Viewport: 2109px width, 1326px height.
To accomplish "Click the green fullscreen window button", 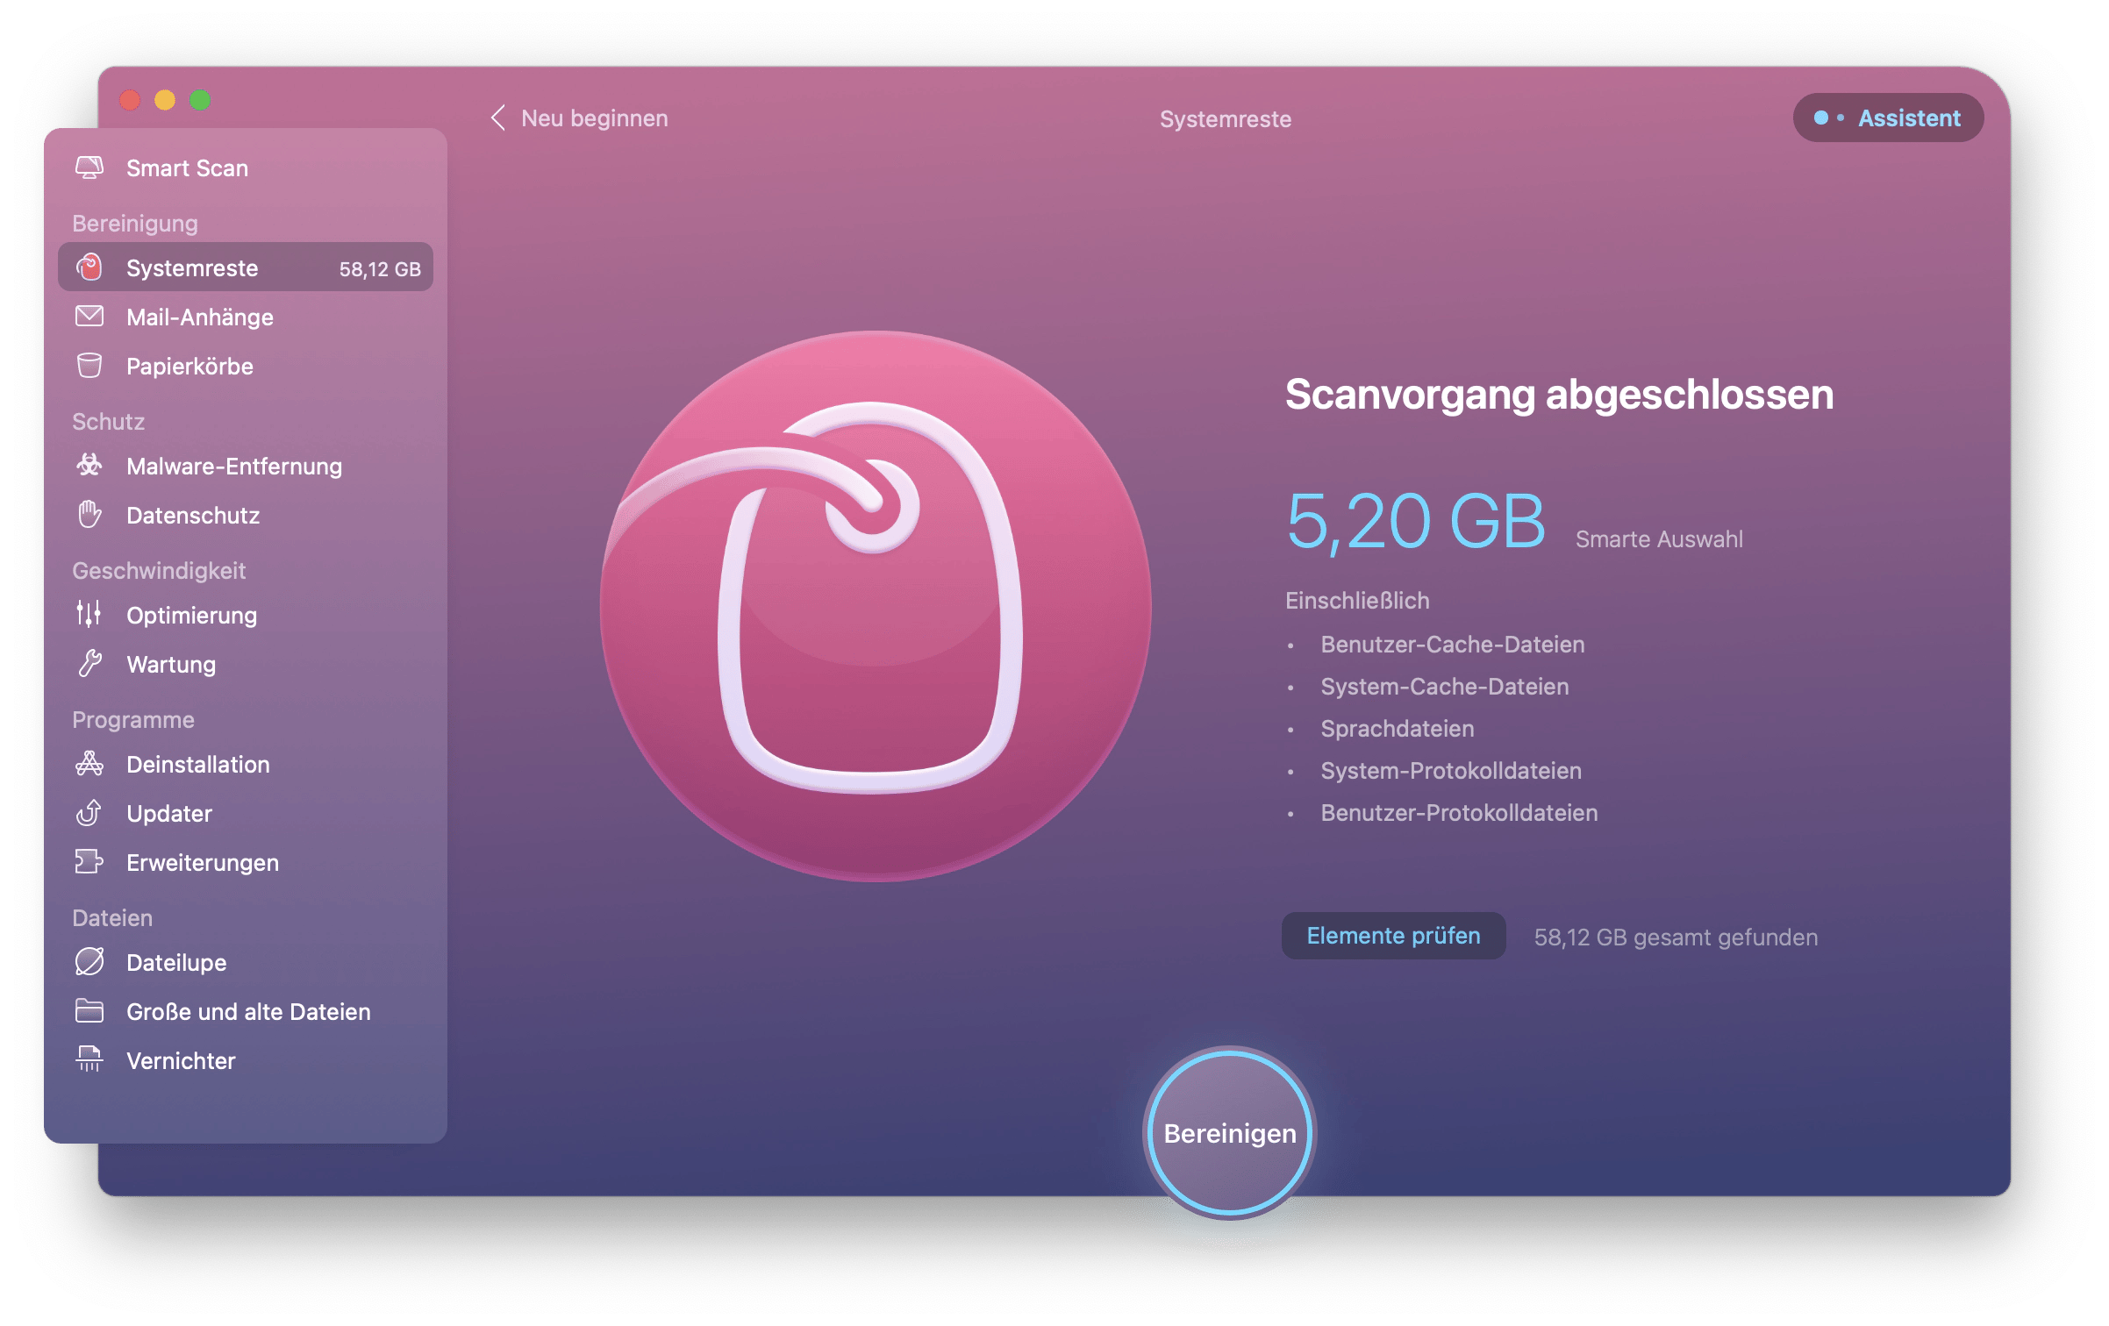I will 200,99.
